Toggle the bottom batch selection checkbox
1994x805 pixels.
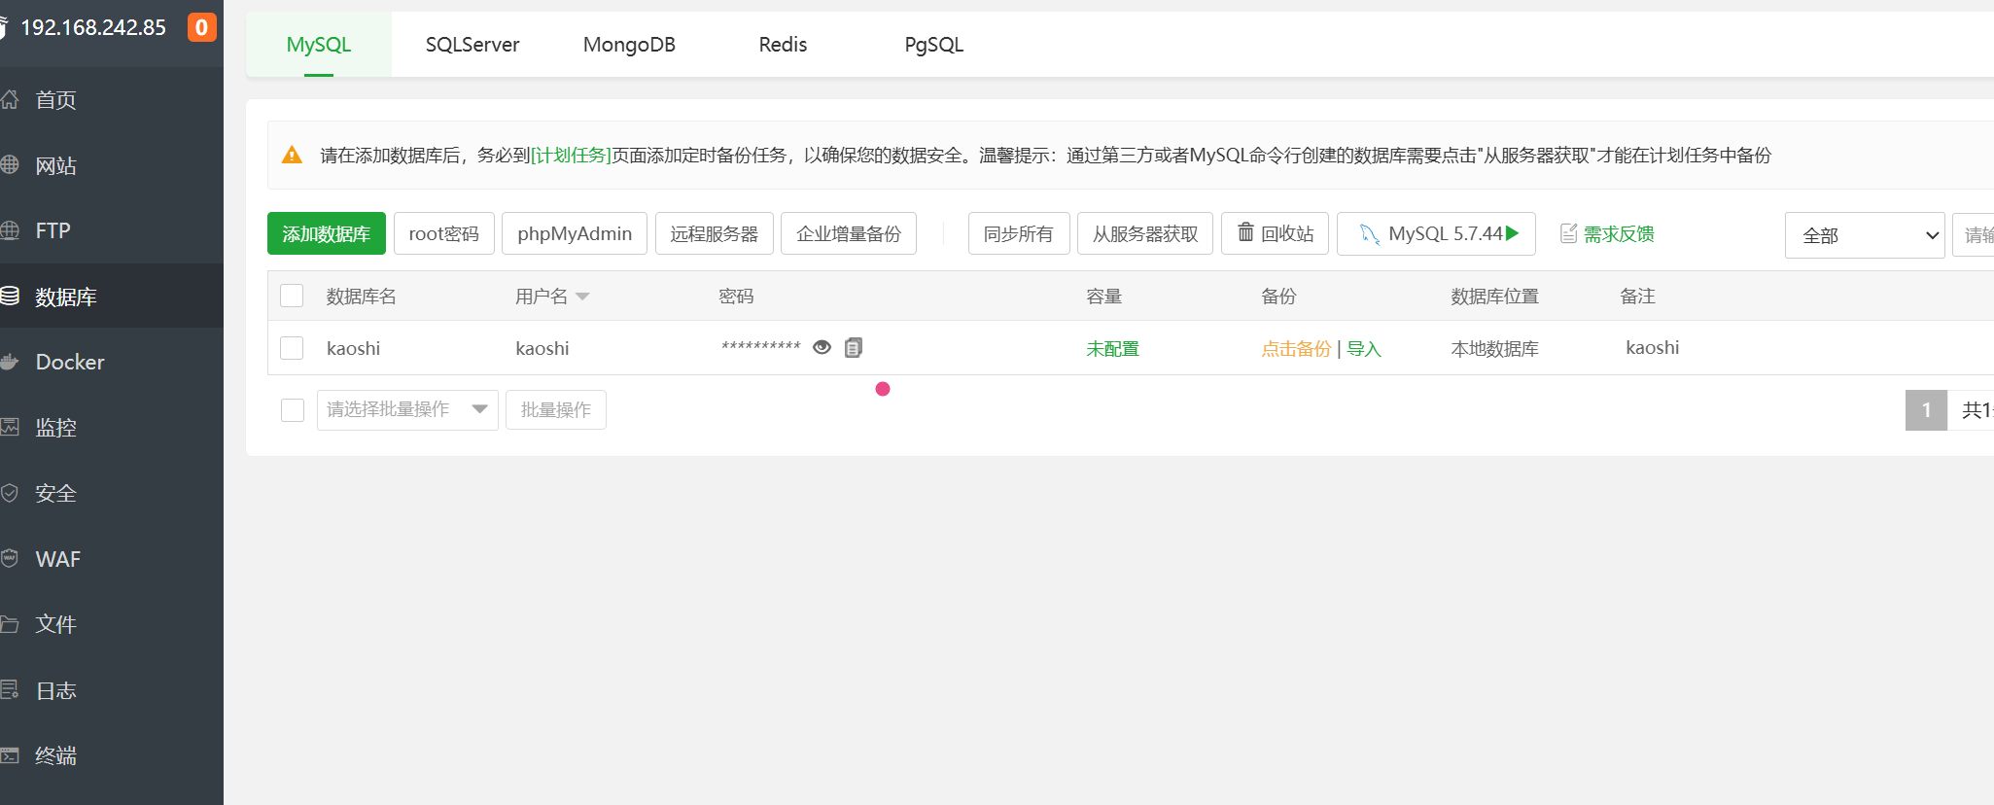[x=293, y=410]
